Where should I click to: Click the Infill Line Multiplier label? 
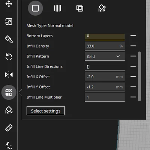pyautogui.click(x=44, y=97)
